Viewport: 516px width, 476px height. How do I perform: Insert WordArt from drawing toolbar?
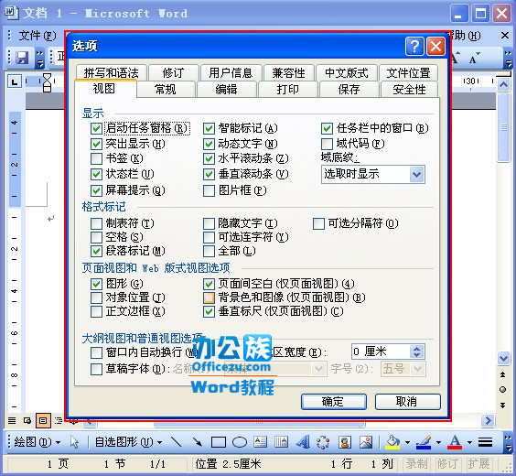303,442
